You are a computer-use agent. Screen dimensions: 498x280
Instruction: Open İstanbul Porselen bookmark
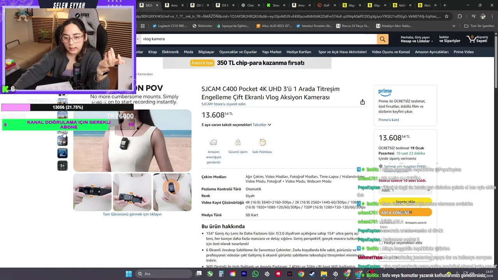314,26
